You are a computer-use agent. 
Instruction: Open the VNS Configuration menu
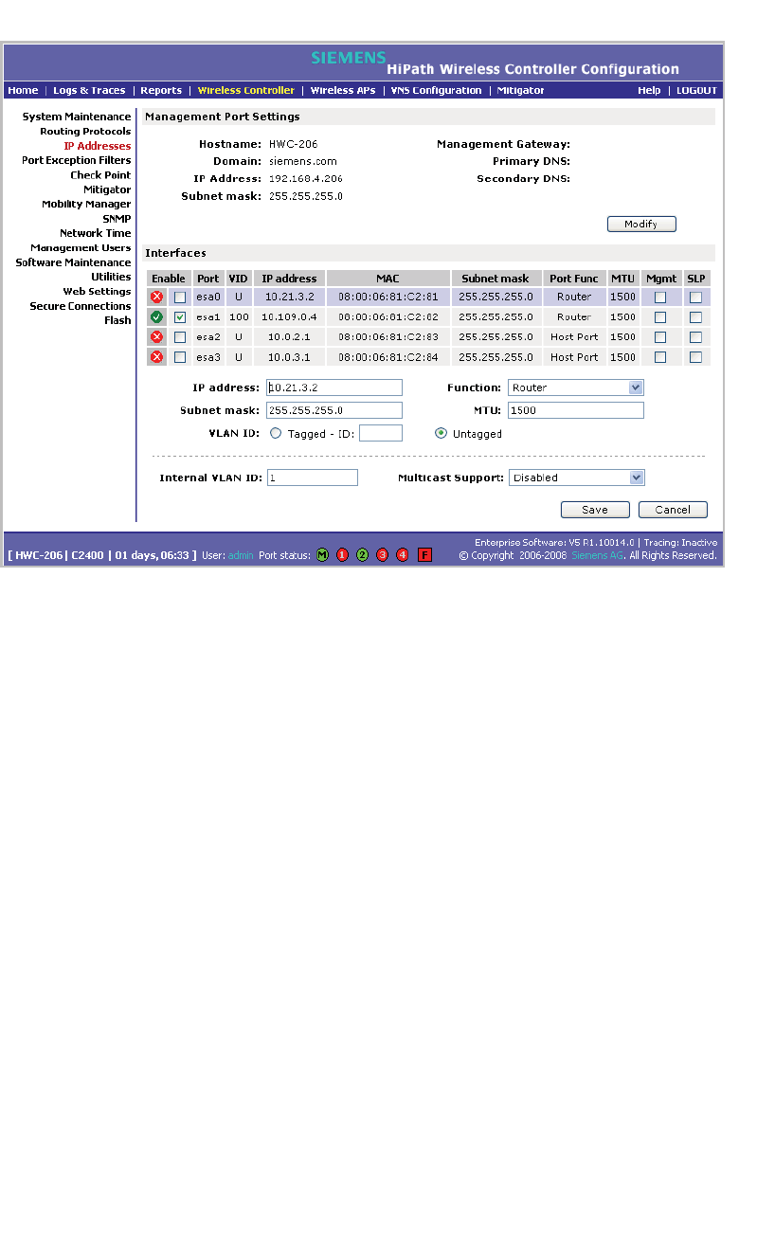436,91
